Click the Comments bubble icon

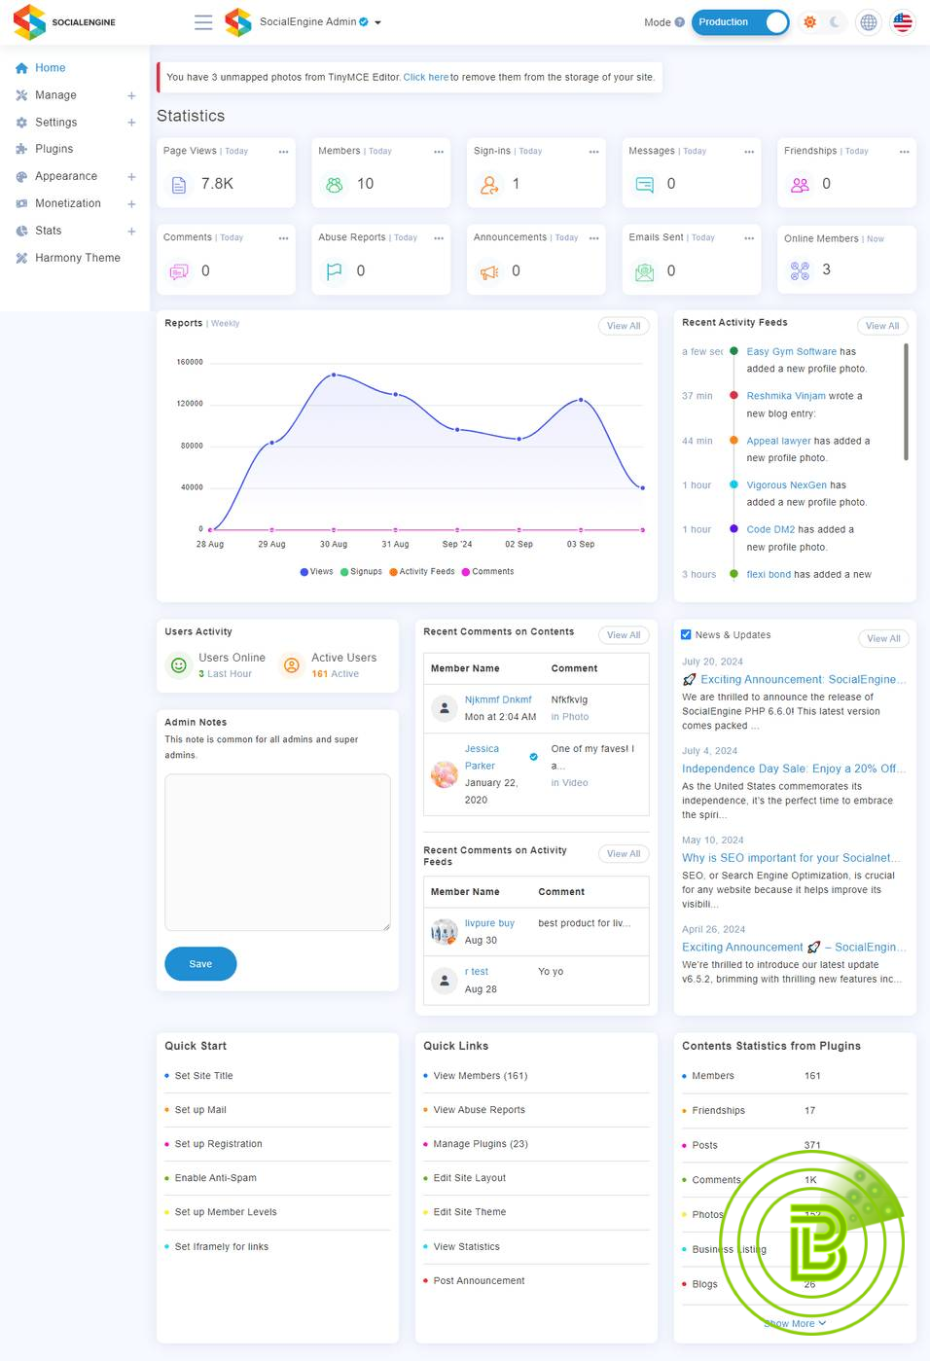click(179, 271)
